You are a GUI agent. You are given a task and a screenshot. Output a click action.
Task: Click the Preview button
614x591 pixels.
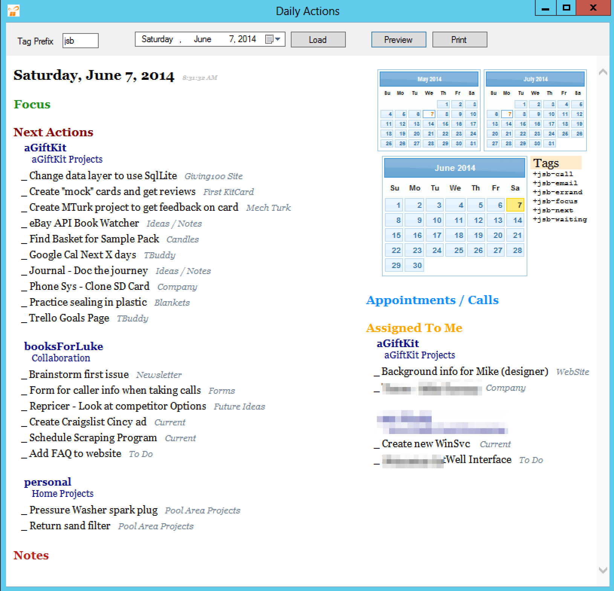[x=398, y=40]
